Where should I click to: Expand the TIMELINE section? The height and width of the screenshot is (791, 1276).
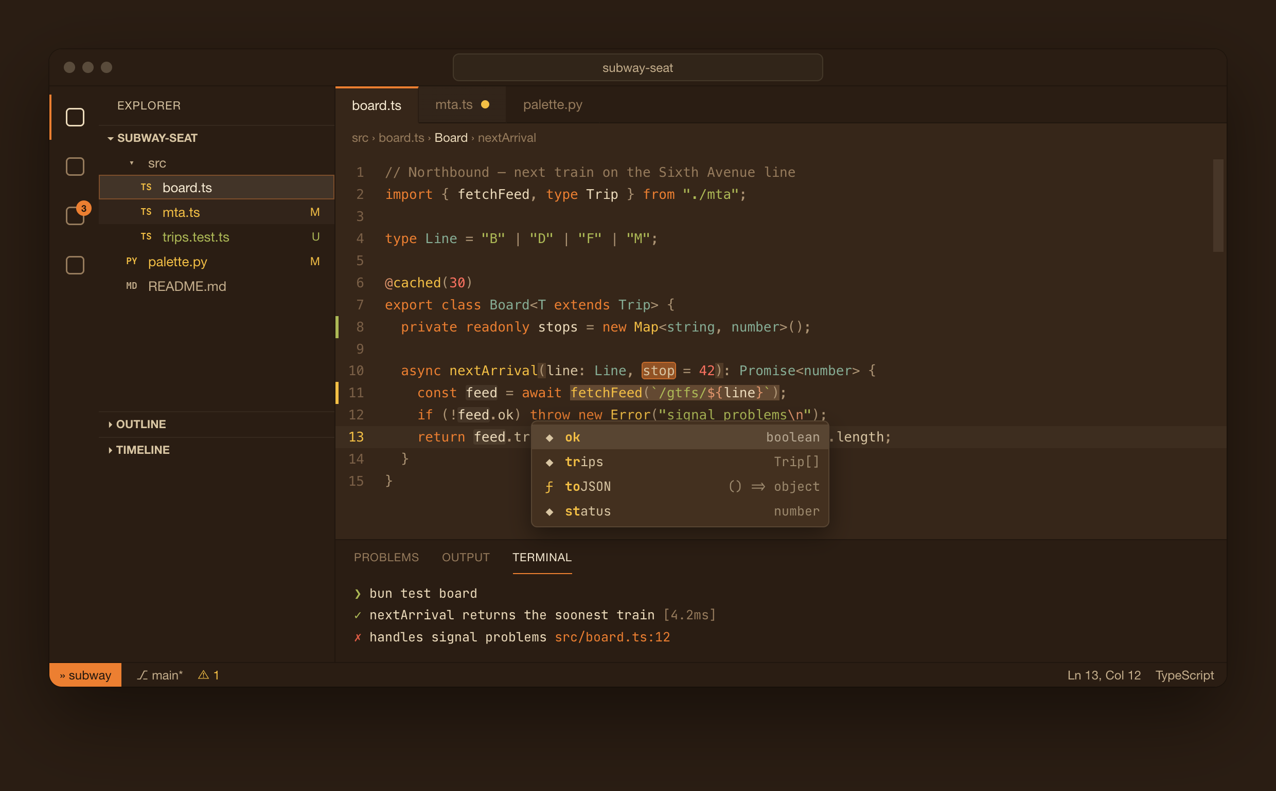coord(110,450)
